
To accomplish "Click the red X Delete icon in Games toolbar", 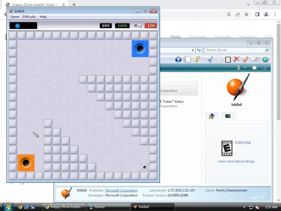I will click(x=237, y=59).
